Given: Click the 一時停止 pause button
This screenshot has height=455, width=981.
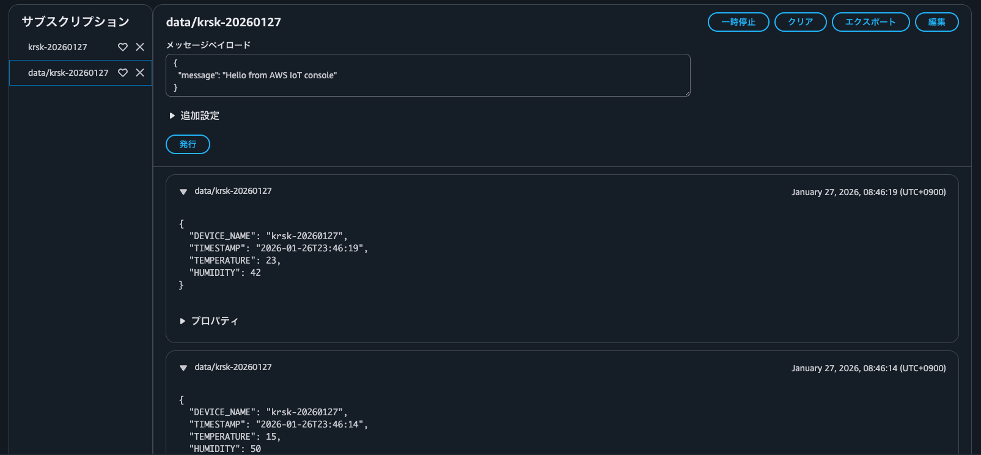Looking at the screenshot, I should 738,22.
